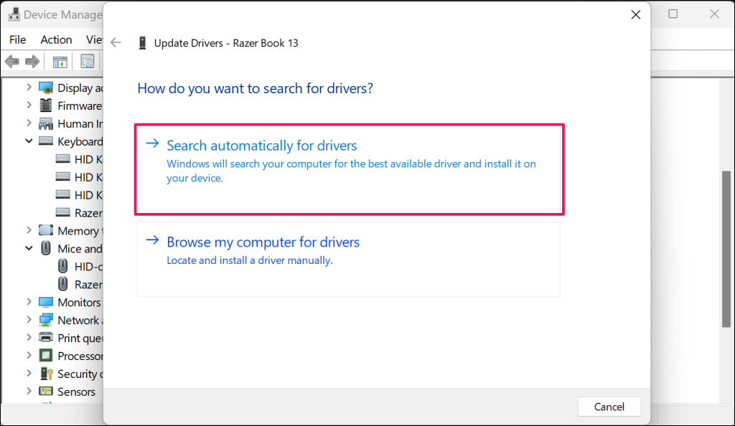Click the toolbar Back arrow icon
Screen dimensions: 735x426
11,62
